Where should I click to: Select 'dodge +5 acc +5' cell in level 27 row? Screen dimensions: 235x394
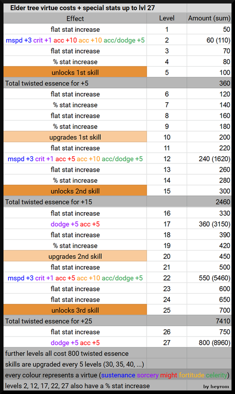pyautogui.click(x=75, y=343)
